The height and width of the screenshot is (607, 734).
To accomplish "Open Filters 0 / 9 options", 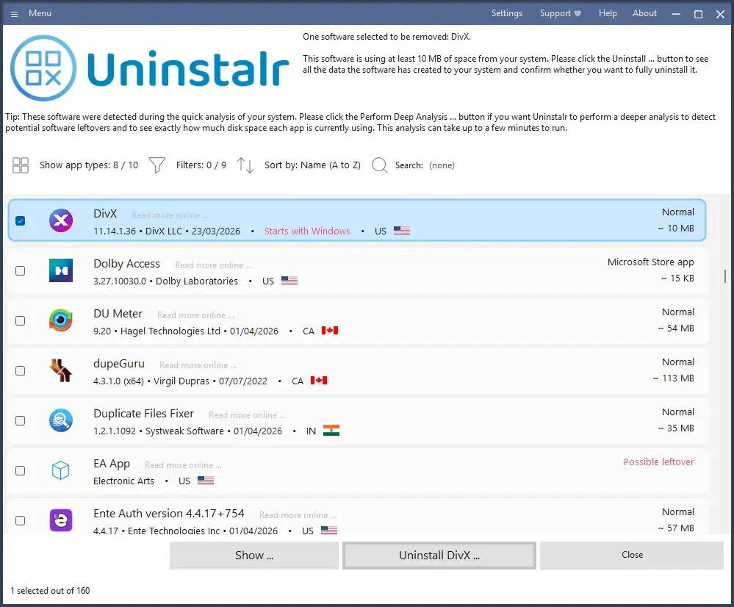I will [x=201, y=165].
